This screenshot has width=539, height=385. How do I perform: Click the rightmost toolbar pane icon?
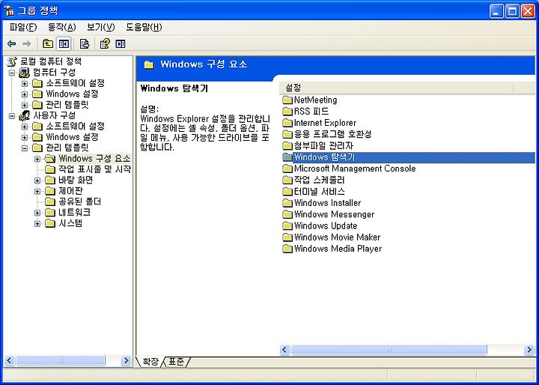click(x=121, y=43)
